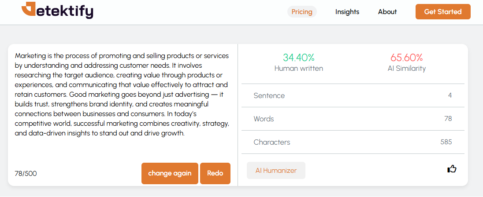
Task: Click the Characters count row
Action: tap(353, 142)
